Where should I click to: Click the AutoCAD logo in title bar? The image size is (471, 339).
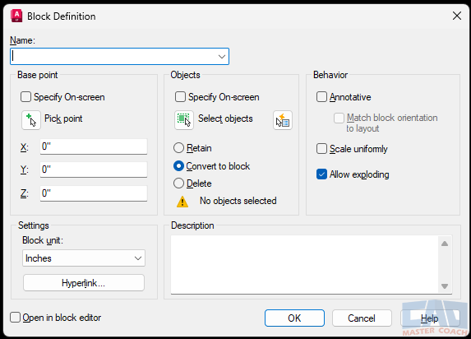coord(16,16)
